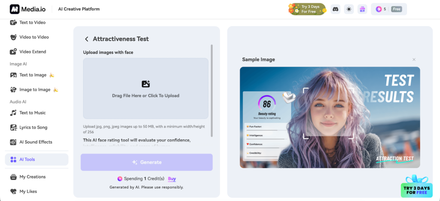Open AI Sound Effects tool
This screenshot has height=201, width=440.
(x=36, y=142)
